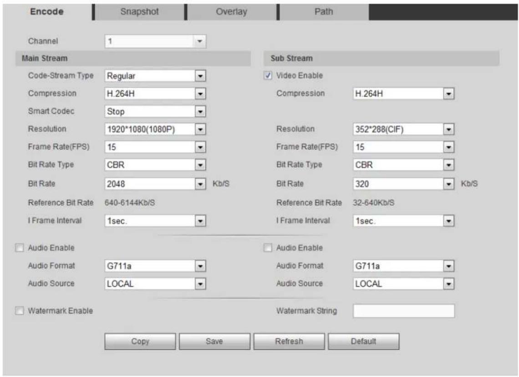The width and height of the screenshot is (519, 377).
Task: Open the Overlay tab
Action: coord(231,12)
